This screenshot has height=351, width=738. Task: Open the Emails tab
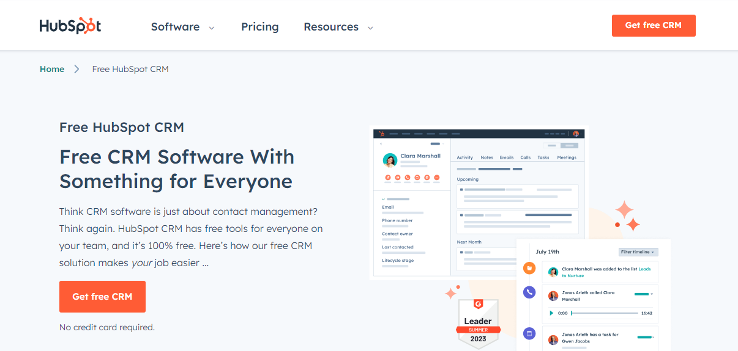507,157
